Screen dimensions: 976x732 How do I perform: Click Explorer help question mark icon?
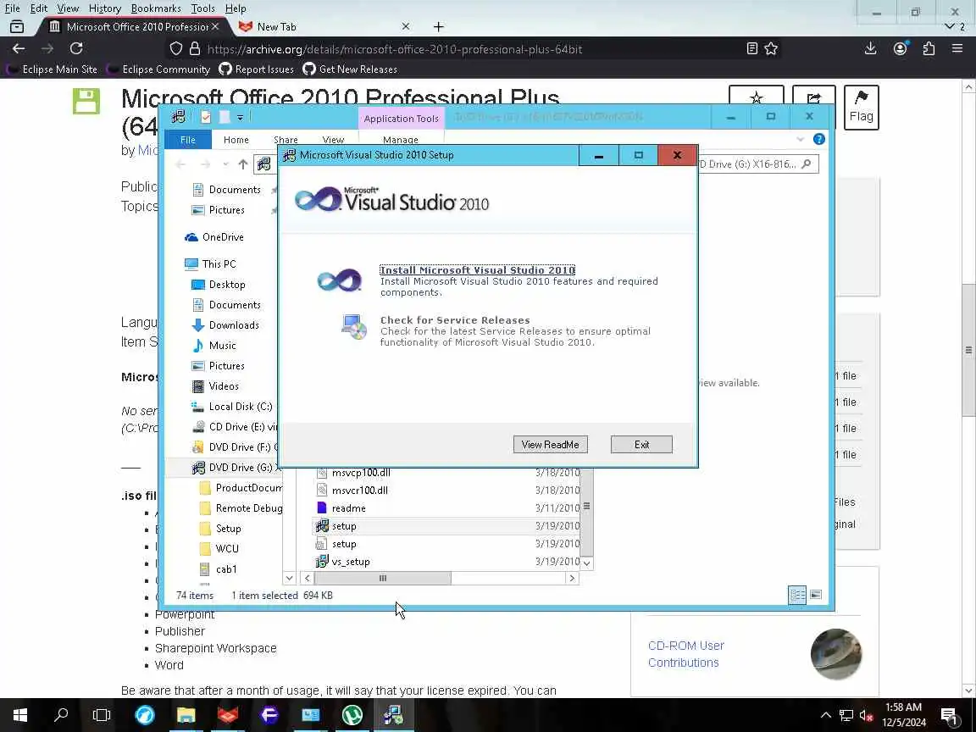(819, 140)
